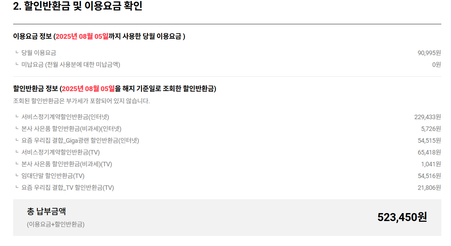Click the 523,450원 total amount
451x246 pixels.
402,217
